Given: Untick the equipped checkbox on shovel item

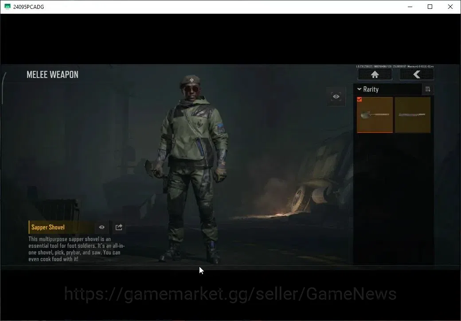Looking at the screenshot, I should pos(359,100).
